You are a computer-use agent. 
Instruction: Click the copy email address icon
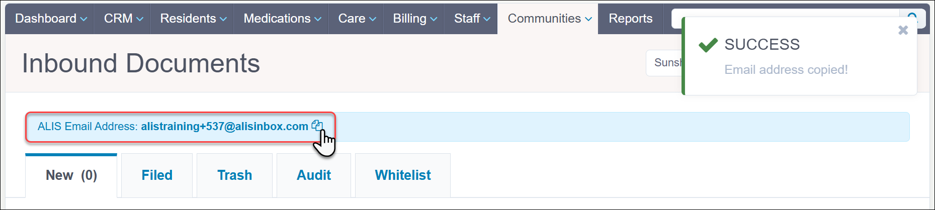(x=316, y=126)
